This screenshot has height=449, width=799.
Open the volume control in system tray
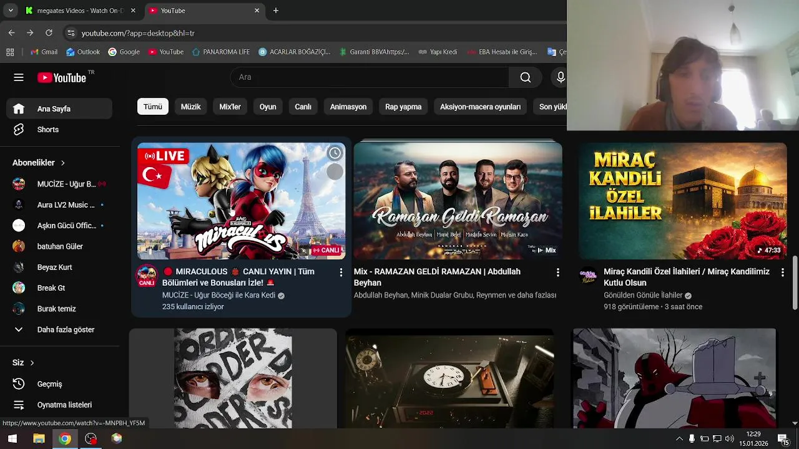(x=729, y=438)
